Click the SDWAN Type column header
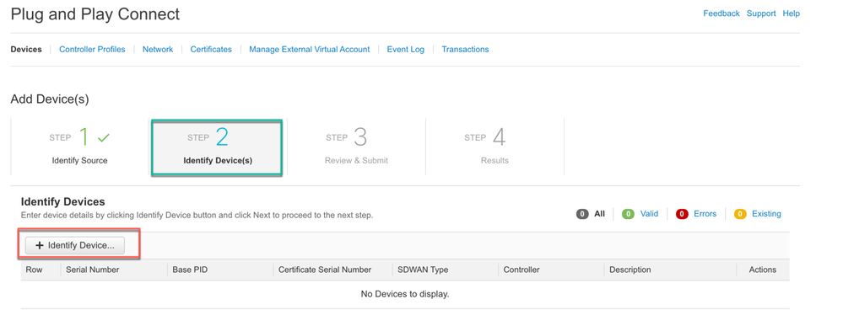843x310 pixels. 423,270
